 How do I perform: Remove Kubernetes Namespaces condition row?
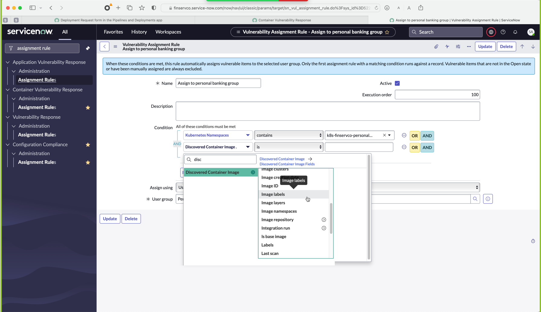pyautogui.click(x=404, y=135)
